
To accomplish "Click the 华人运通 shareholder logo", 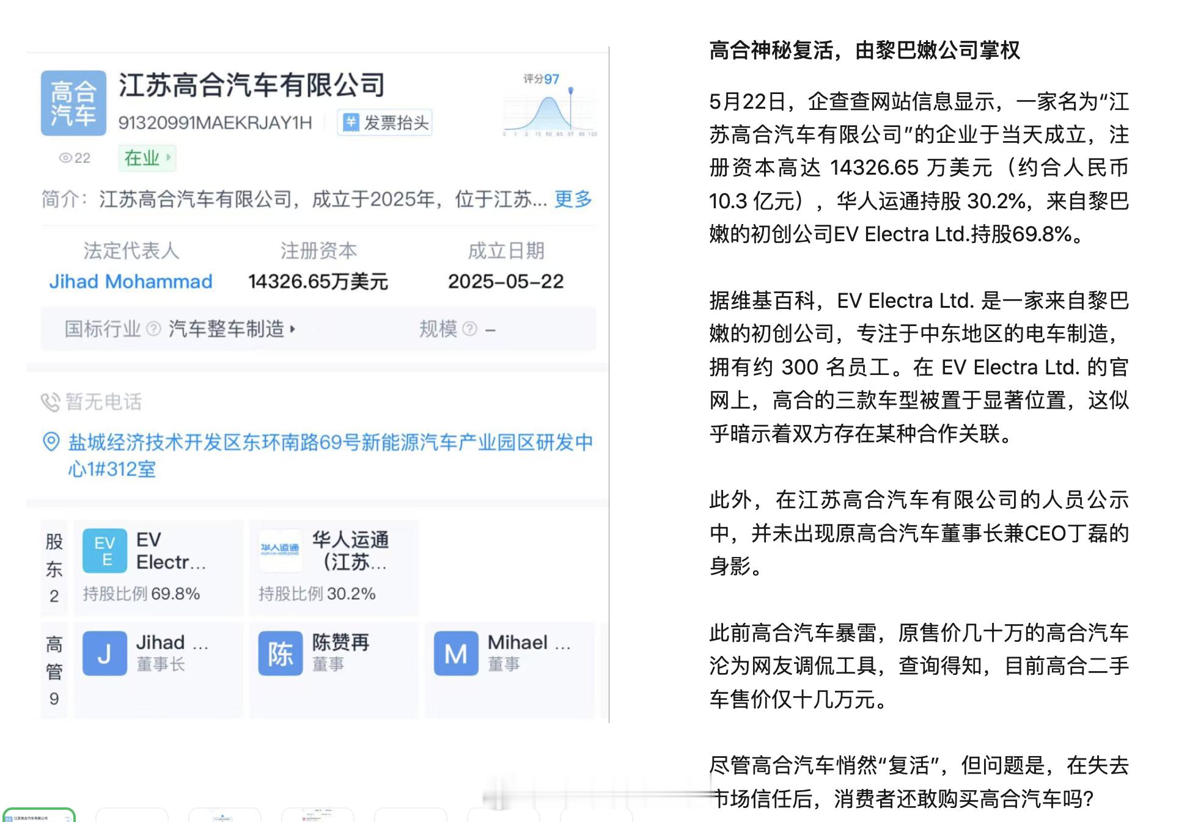I will click(x=280, y=551).
